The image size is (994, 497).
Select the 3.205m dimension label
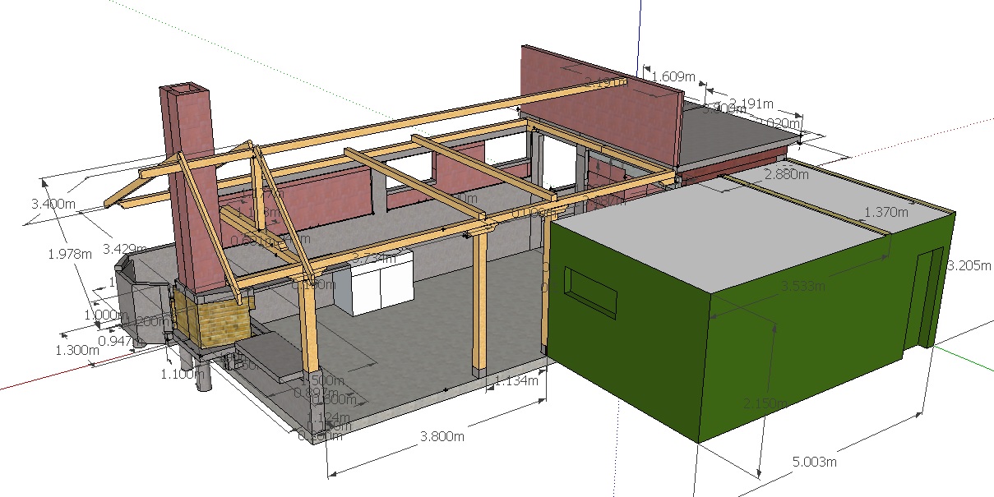point(970,265)
